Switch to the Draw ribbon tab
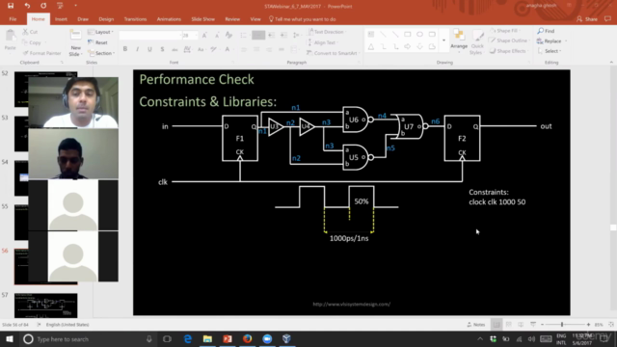Screen dimensions: 617x347 [x=83, y=19]
